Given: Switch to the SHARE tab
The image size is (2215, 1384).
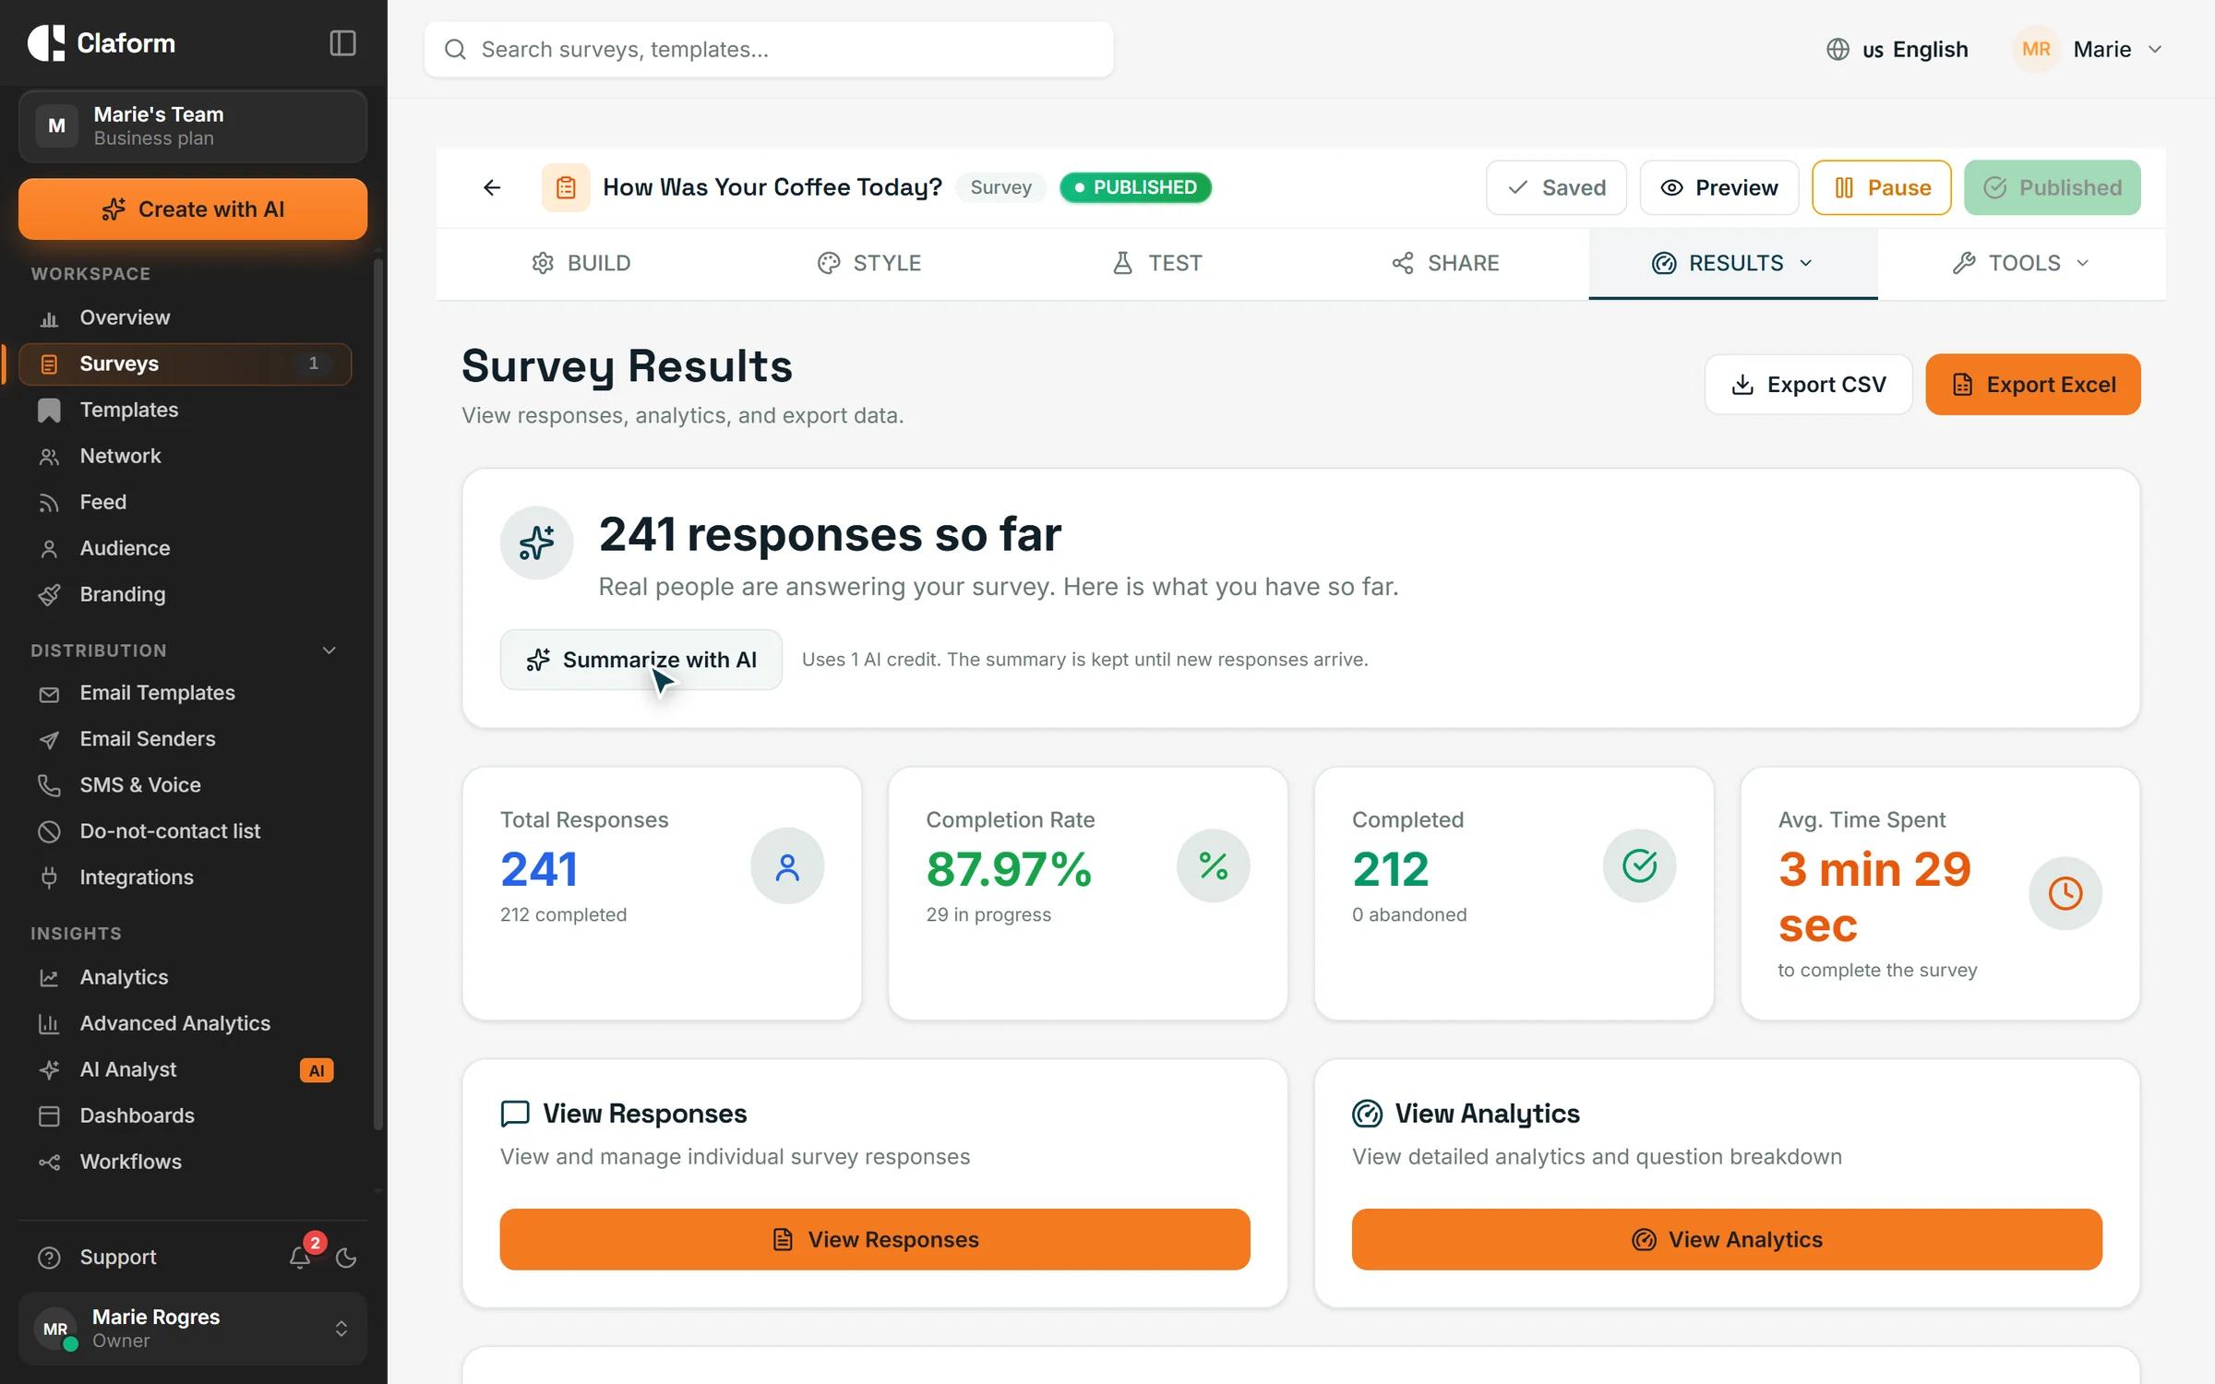Looking at the screenshot, I should point(1444,263).
